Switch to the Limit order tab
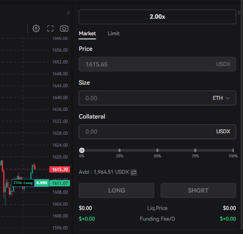The image size is (243, 234). pyautogui.click(x=113, y=33)
